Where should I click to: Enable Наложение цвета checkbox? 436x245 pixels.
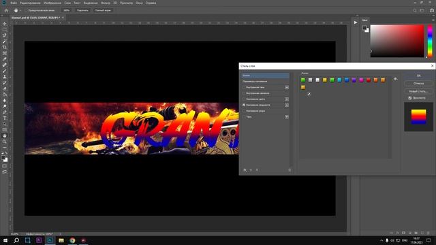click(244, 99)
